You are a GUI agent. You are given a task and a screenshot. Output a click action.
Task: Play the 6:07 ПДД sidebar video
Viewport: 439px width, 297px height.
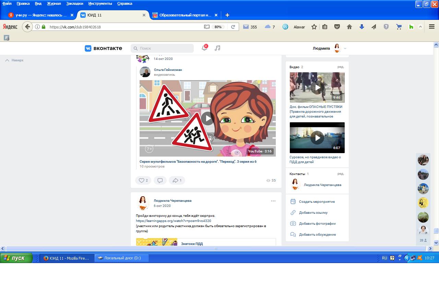317,138
